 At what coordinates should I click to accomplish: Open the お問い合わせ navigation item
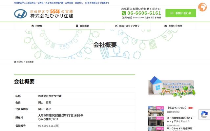[x=173, y=26]
